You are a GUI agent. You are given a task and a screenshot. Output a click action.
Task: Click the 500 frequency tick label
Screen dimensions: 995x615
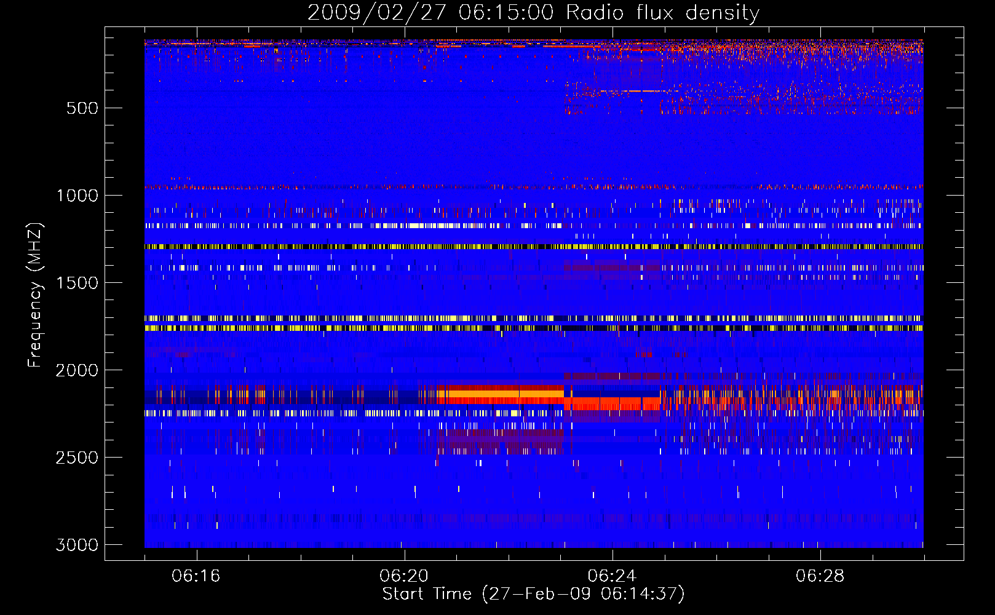coord(82,108)
